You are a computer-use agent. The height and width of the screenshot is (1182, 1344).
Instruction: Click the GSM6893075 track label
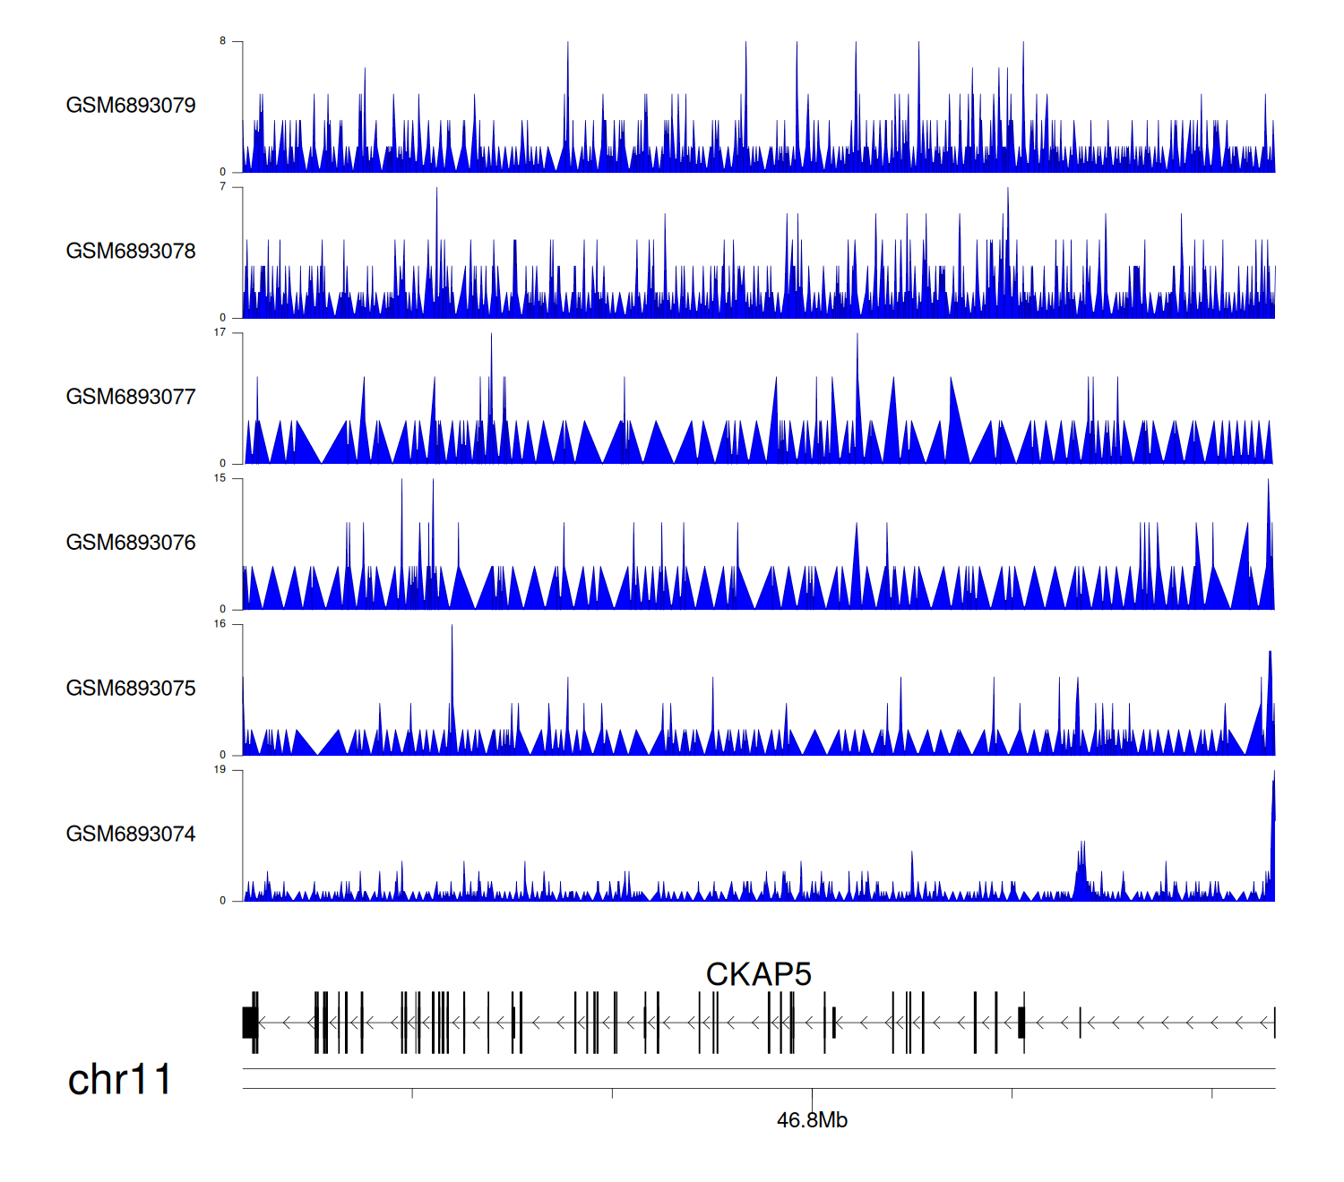[x=131, y=689]
